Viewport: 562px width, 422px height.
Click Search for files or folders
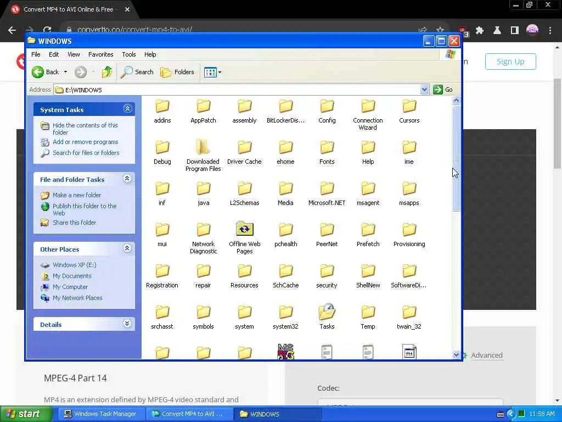[86, 153]
